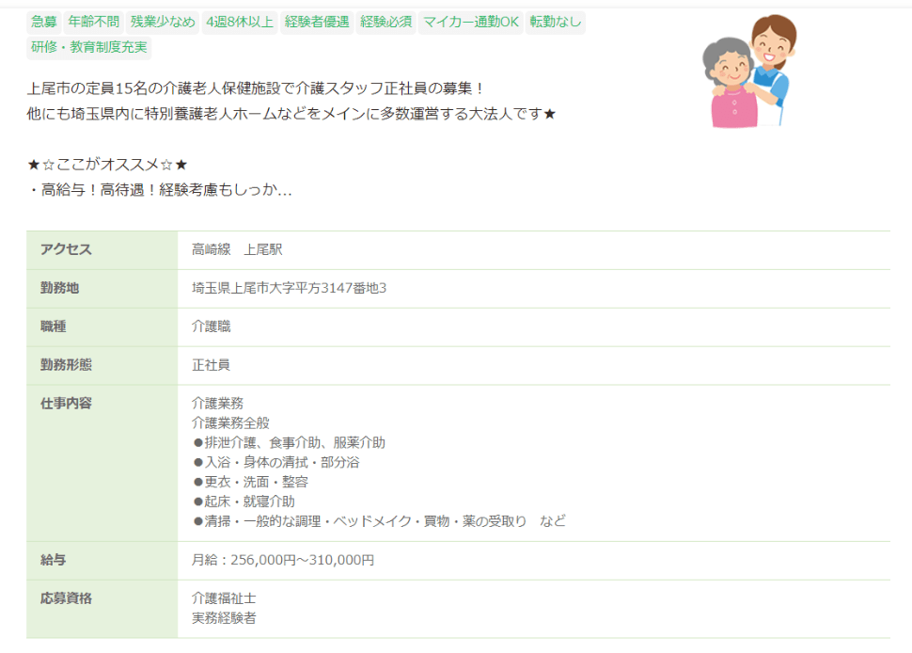Select the 職種 row label
This screenshot has width=912, height=653.
point(56,326)
